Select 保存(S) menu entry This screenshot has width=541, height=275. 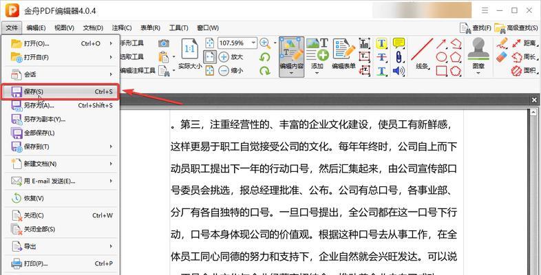tap(61, 91)
